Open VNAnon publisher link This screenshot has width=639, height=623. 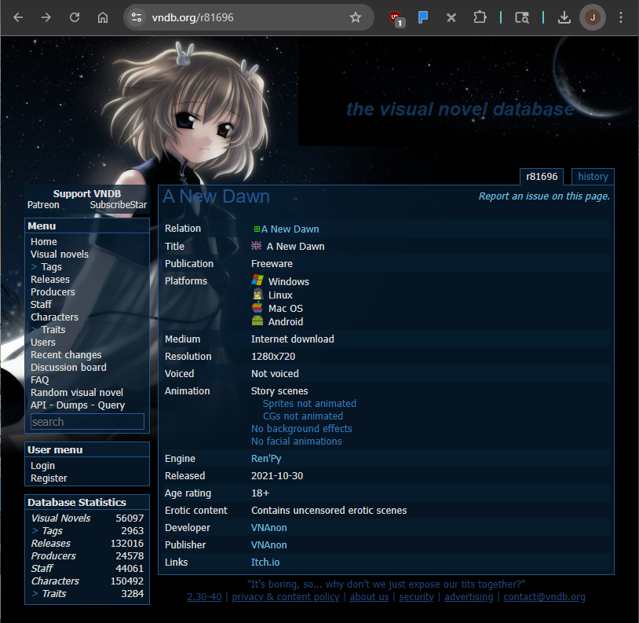pyautogui.click(x=269, y=545)
